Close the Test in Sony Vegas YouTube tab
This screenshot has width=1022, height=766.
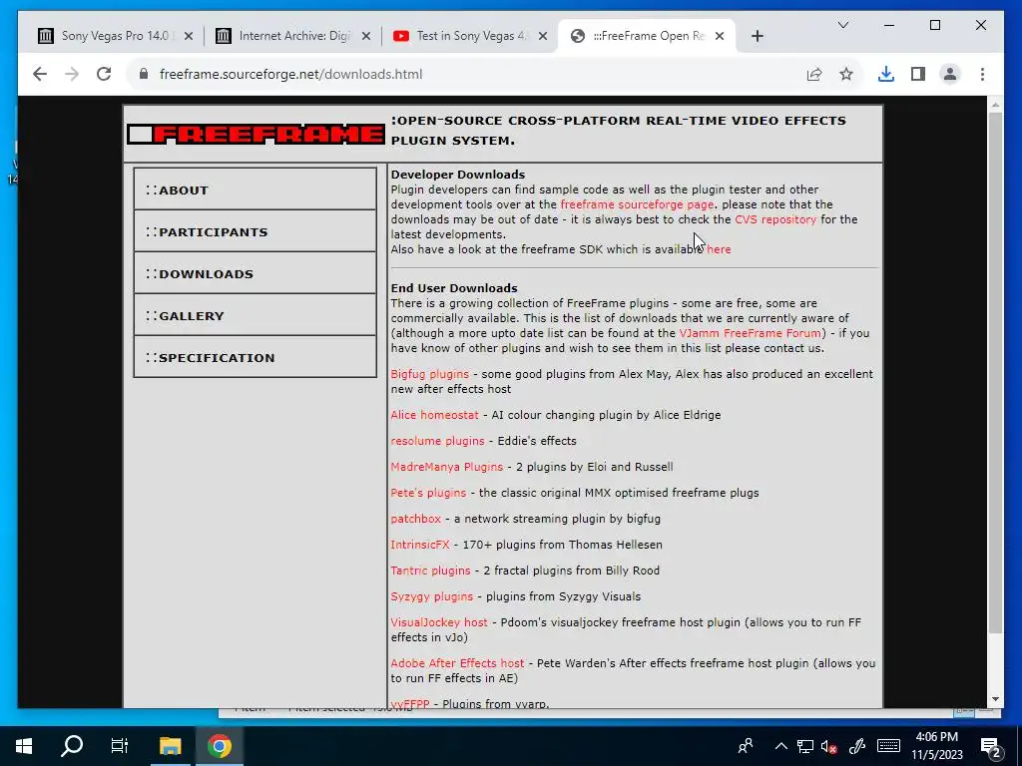click(x=543, y=36)
